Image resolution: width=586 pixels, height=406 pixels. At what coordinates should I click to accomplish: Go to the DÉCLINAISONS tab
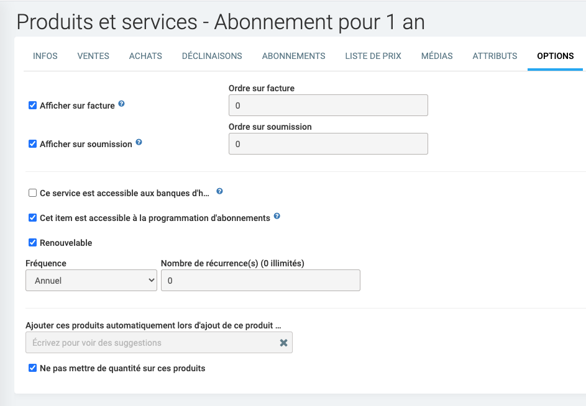coord(212,56)
